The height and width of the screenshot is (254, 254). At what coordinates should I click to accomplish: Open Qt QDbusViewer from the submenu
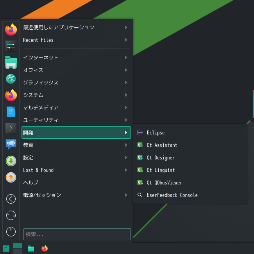[190, 182]
